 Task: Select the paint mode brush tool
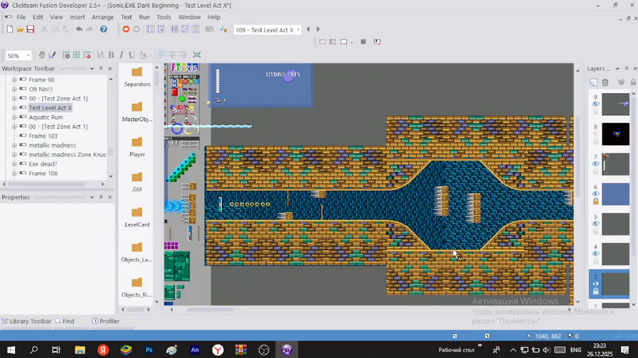pos(52,54)
